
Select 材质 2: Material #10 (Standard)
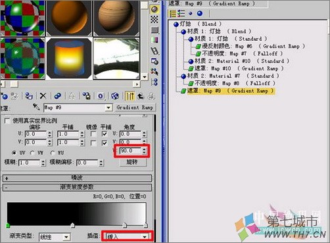[239, 61]
